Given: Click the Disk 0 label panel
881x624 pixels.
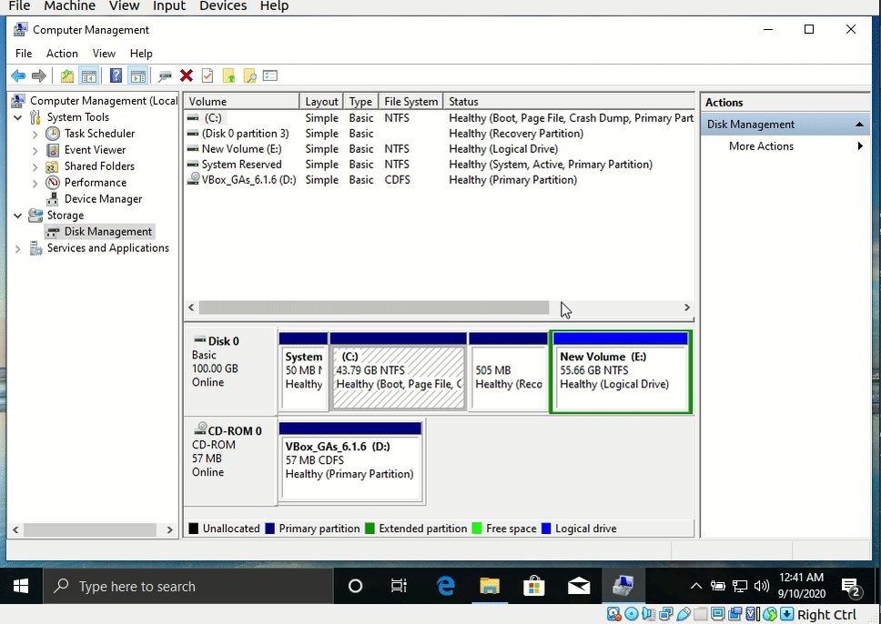Looking at the screenshot, I should [230, 372].
